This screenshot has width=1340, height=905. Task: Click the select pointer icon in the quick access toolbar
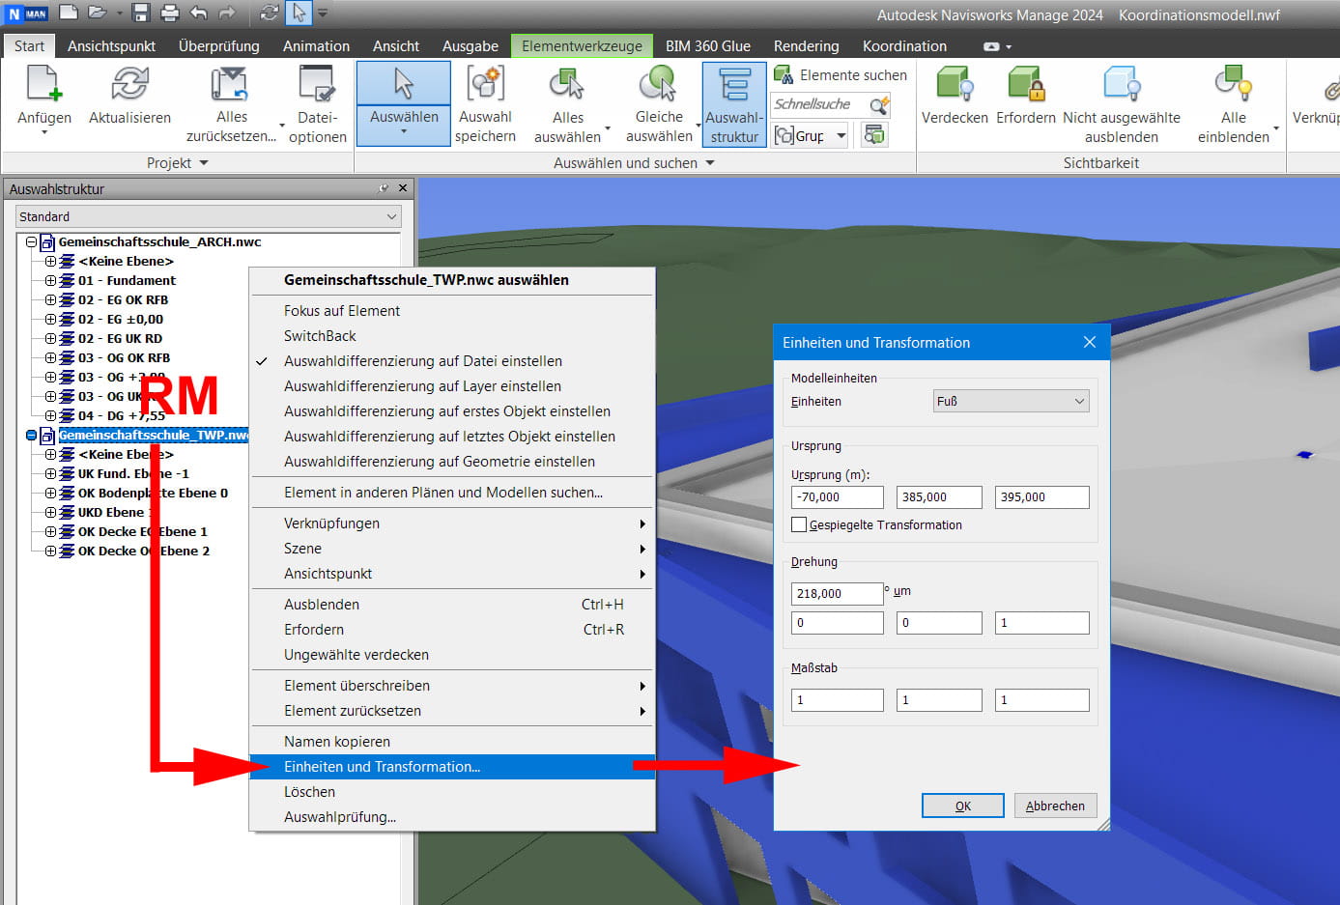click(299, 13)
